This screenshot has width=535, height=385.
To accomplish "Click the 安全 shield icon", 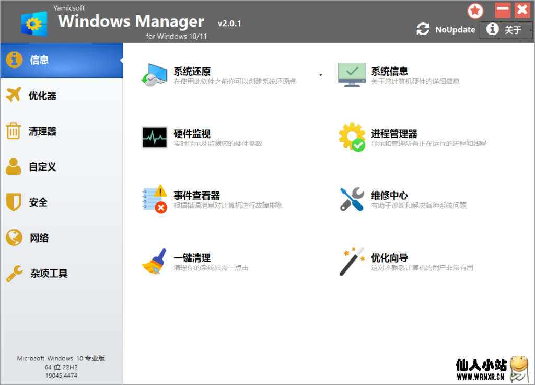I will (14, 202).
